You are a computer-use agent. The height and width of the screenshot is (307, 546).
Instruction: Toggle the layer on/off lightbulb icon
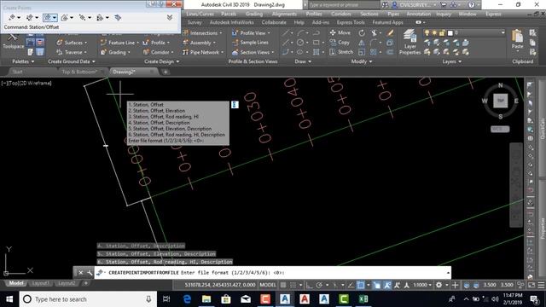tap(427, 32)
